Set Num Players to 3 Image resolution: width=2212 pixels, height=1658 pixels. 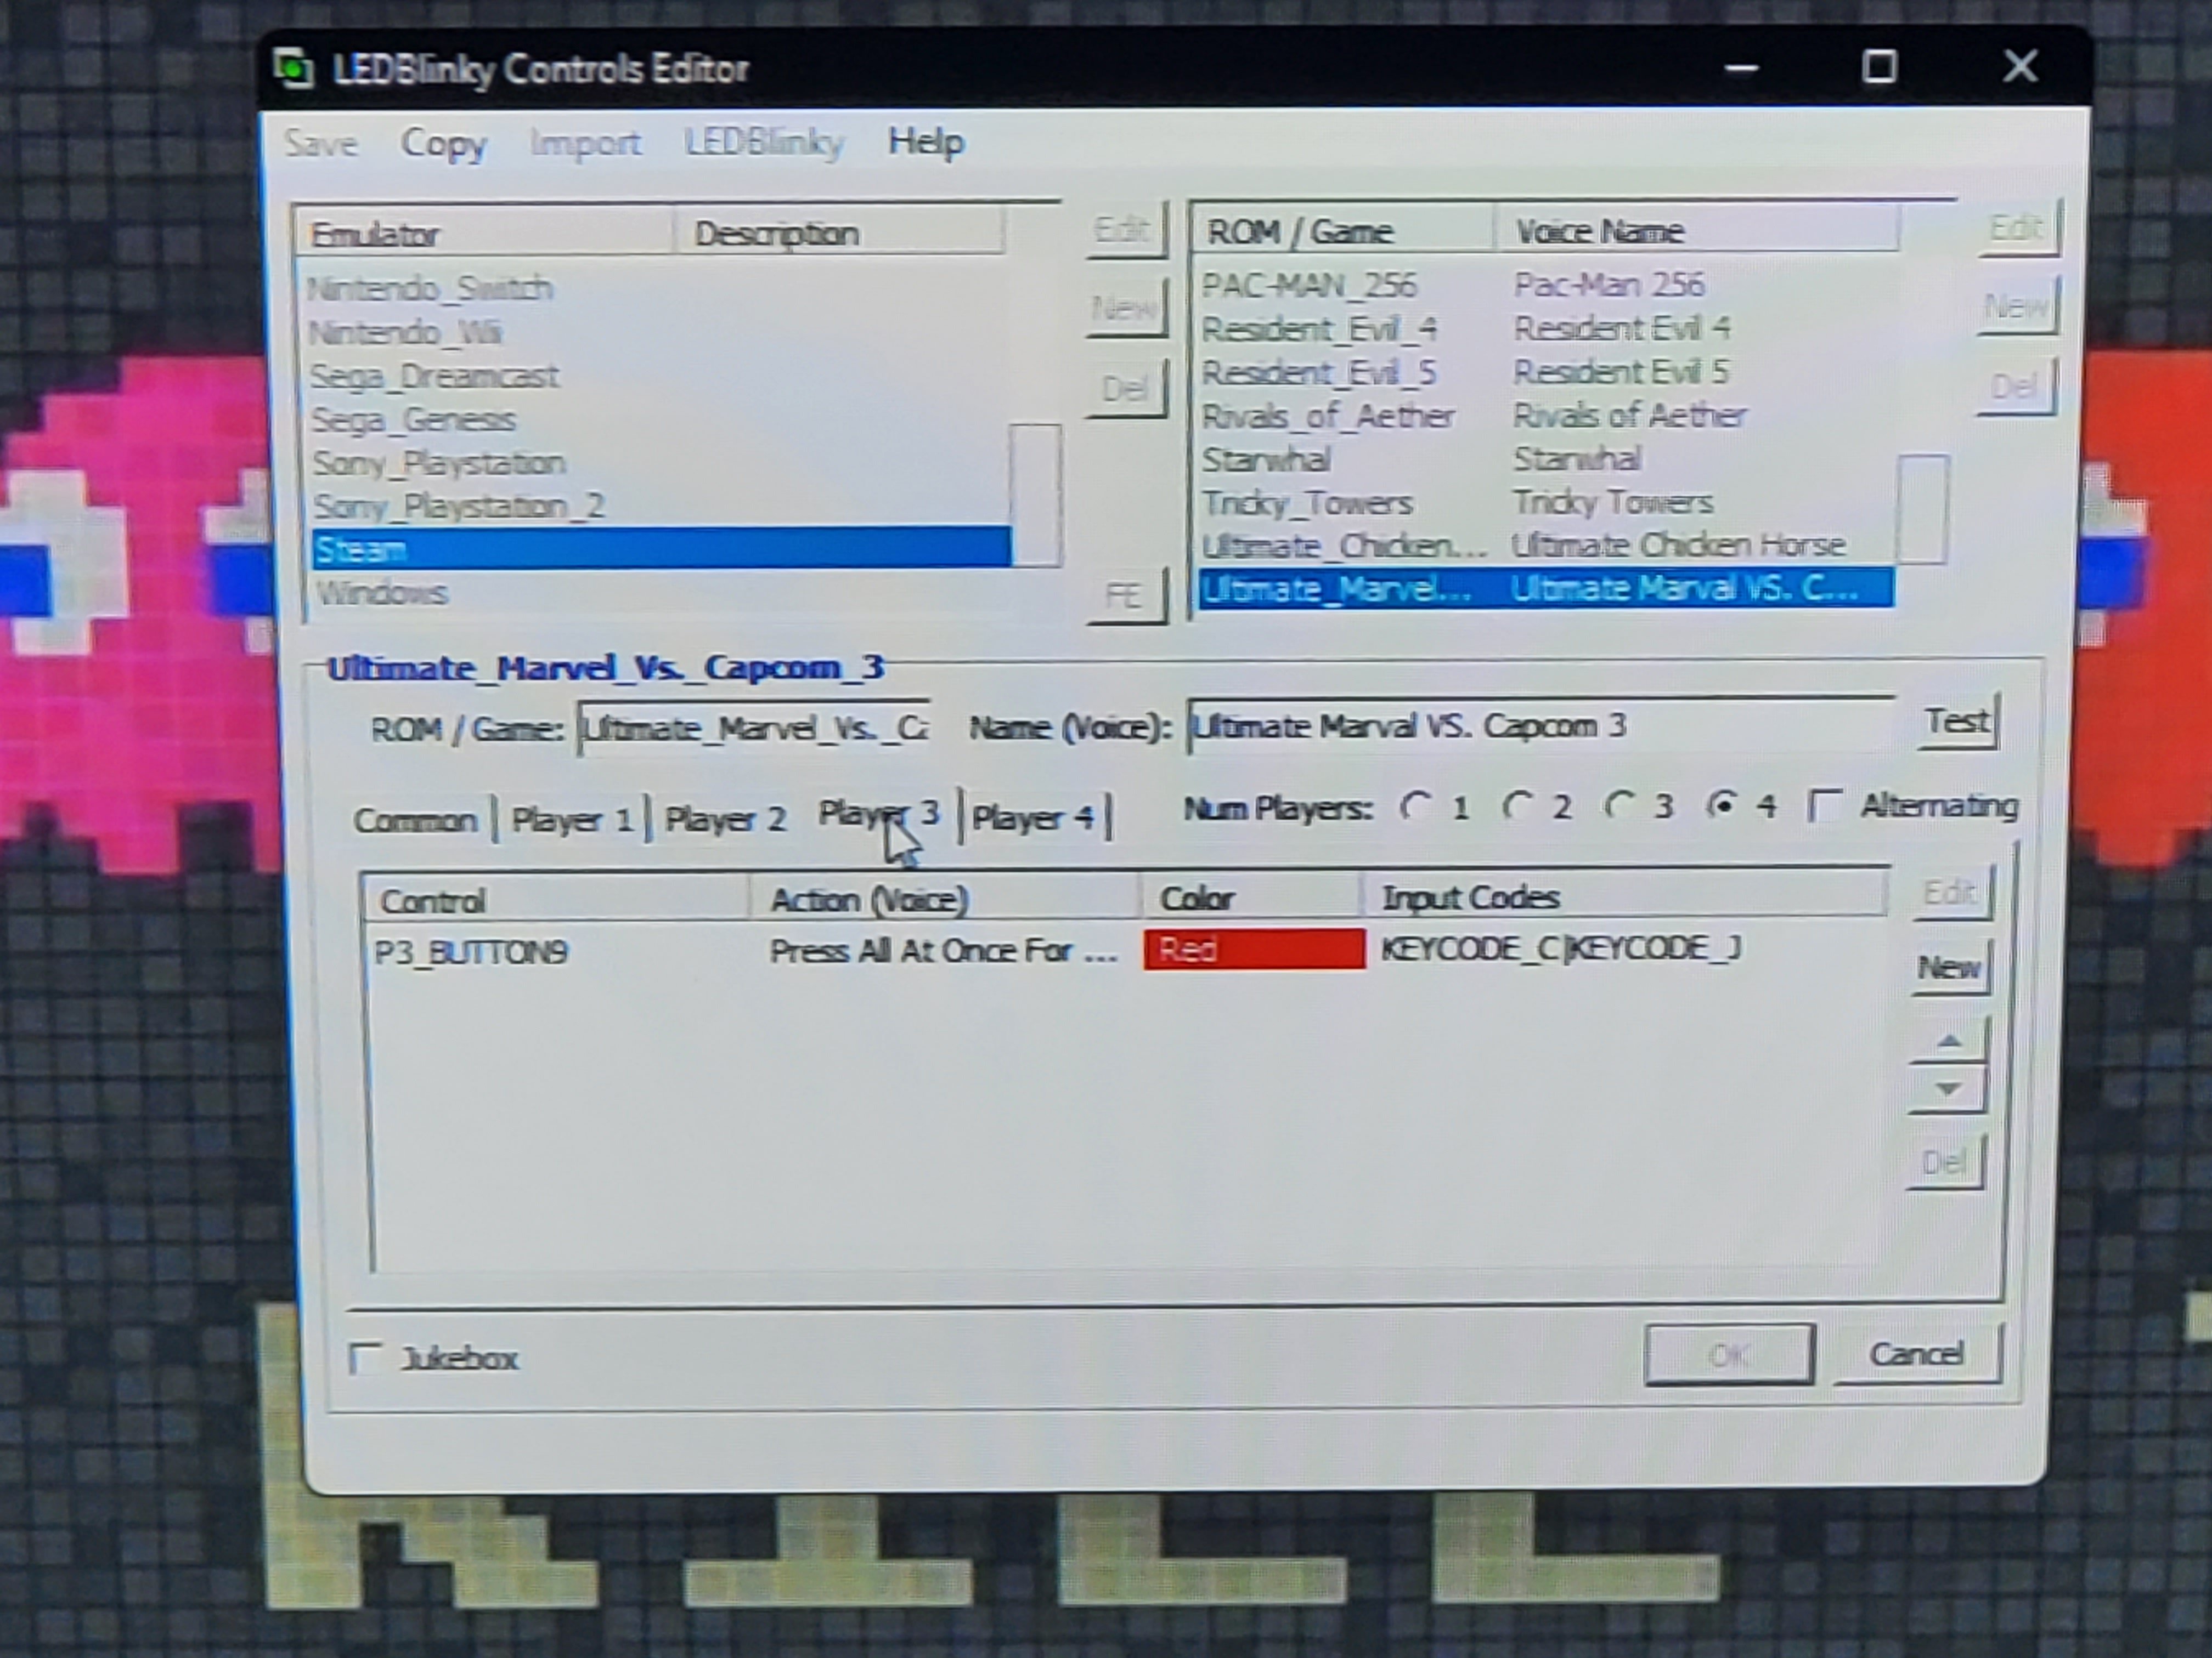click(1640, 807)
